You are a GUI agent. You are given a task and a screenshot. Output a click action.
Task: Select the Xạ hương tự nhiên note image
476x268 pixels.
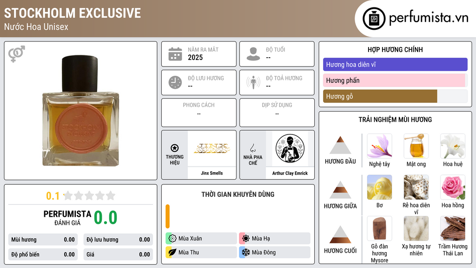pyautogui.click(x=416, y=228)
